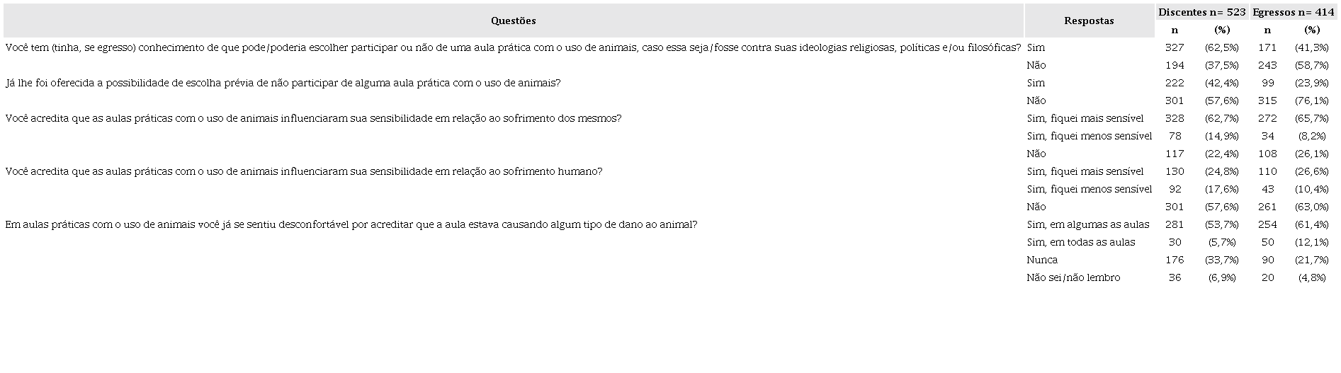The width and height of the screenshot is (1341, 373).
Task: Click the question about feeling desconfortável
Action: (351, 224)
